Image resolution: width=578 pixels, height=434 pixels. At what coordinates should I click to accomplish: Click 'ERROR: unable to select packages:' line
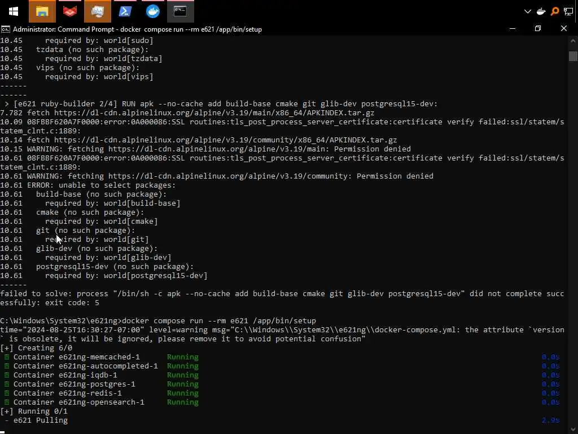(x=102, y=185)
